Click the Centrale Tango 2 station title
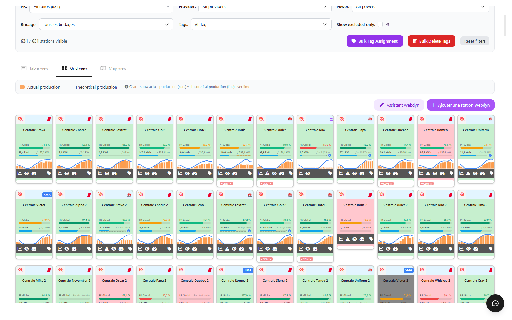This screenshot has height=320, width=512. coord(315,280)
